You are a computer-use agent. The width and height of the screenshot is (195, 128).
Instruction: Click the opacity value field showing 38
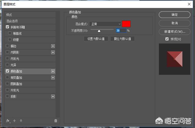point(121,30)
